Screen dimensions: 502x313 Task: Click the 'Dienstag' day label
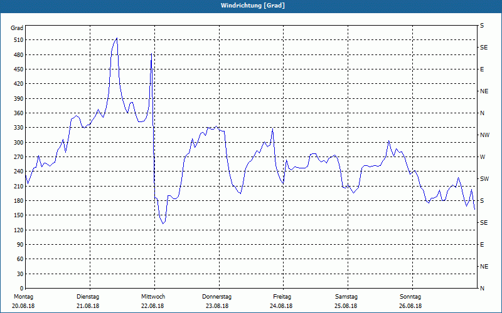88,297
